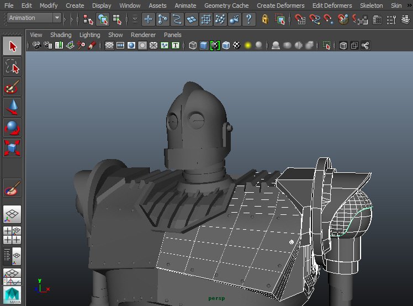
Task: Toggle select by object type mode
Action: pos(103,19)
